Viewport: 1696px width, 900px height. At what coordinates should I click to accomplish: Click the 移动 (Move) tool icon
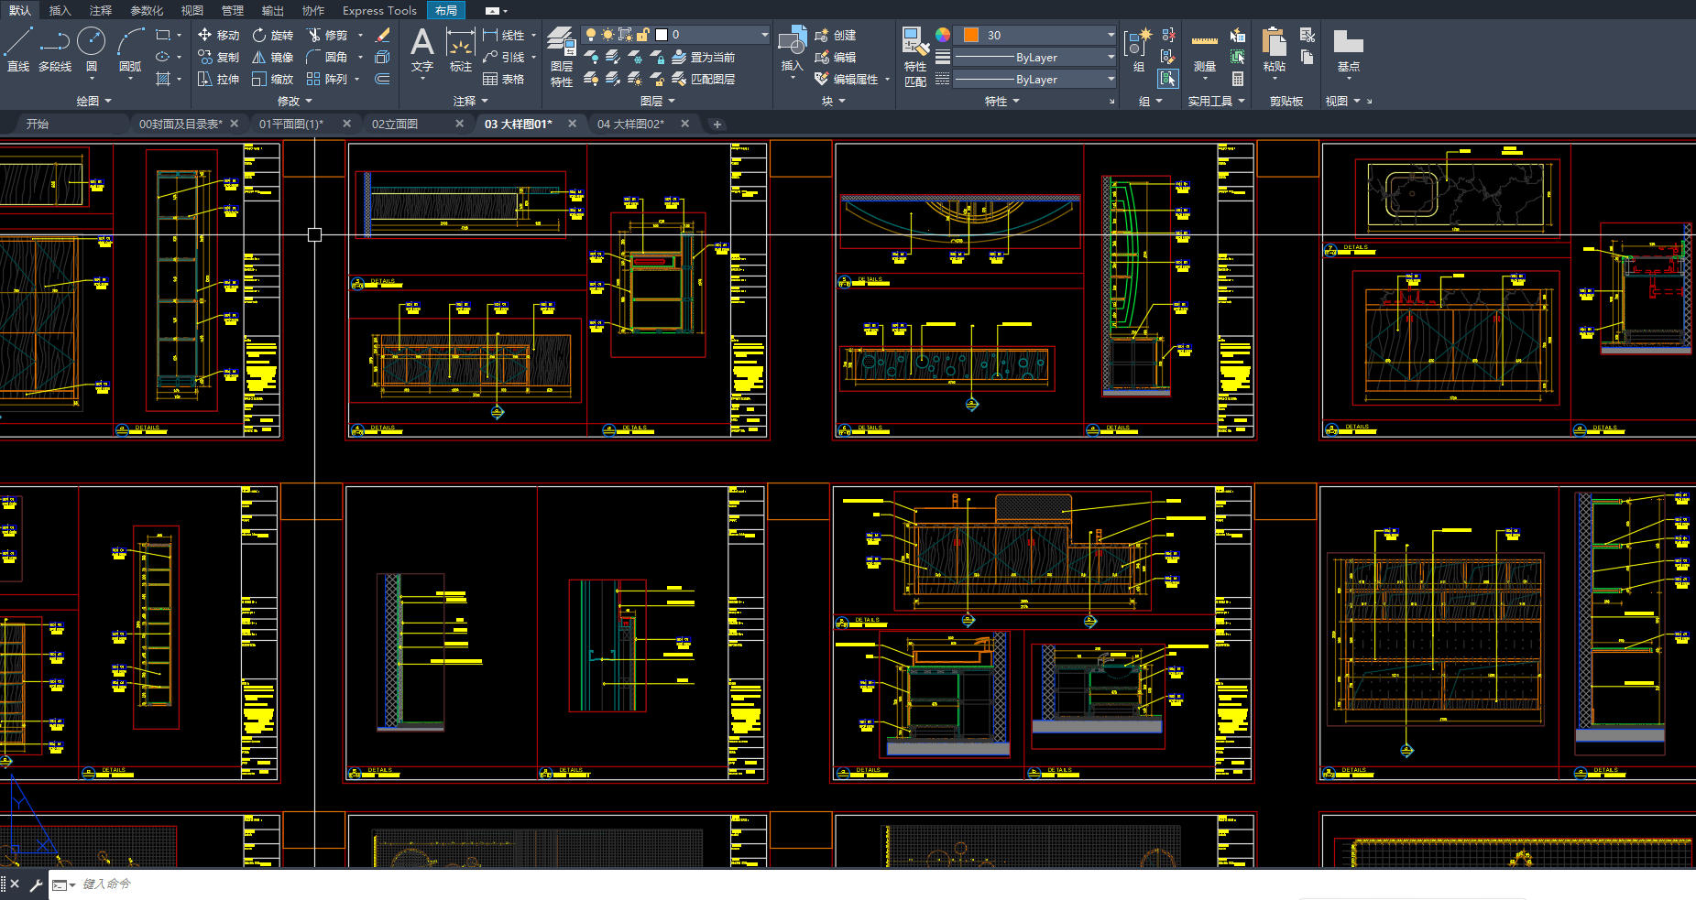pyautogui.click(x=205, y=35)
